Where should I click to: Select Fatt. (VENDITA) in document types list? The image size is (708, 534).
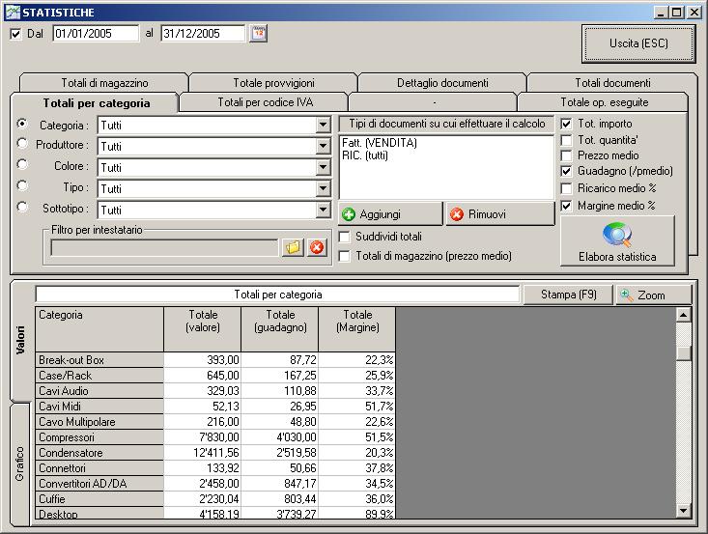click(380, 143)
